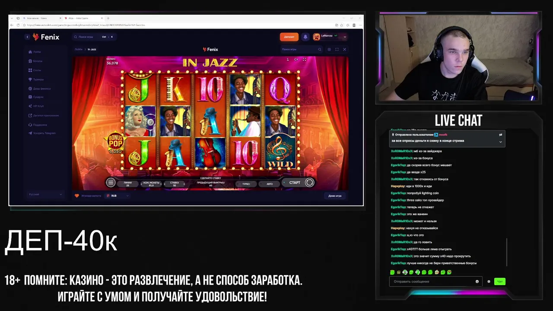The width and height of the screenshot is (553, 311).
Task: Increase the Ставка bet value
Action: [184, 184]
